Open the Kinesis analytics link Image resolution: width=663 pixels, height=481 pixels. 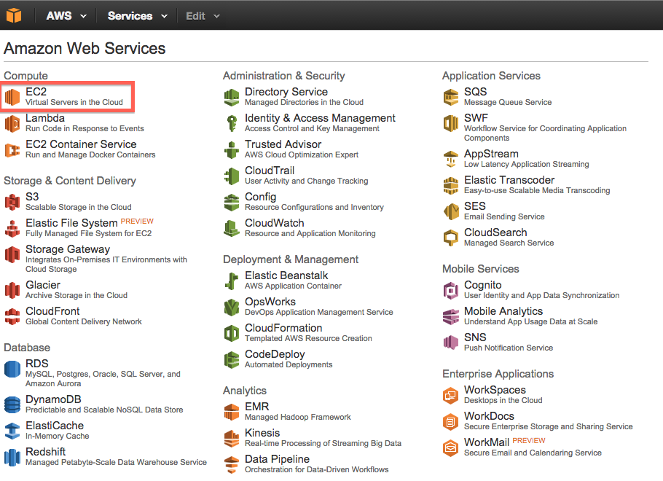coord(262,433)
